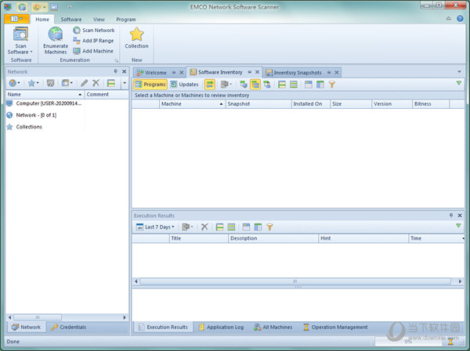Switch to Software ribbon tab
This screenshot has width=470, height=351.
71,19
